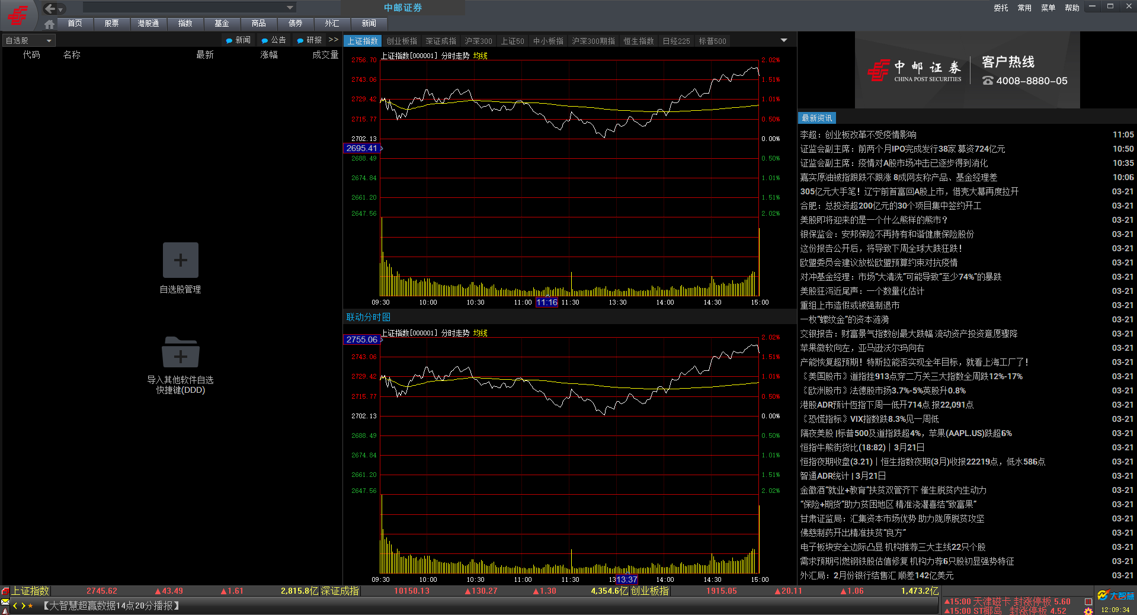The width and height of the screenshot is (1137, 615).
Task: Expand more options with the >> button
Action: [334, 40]
